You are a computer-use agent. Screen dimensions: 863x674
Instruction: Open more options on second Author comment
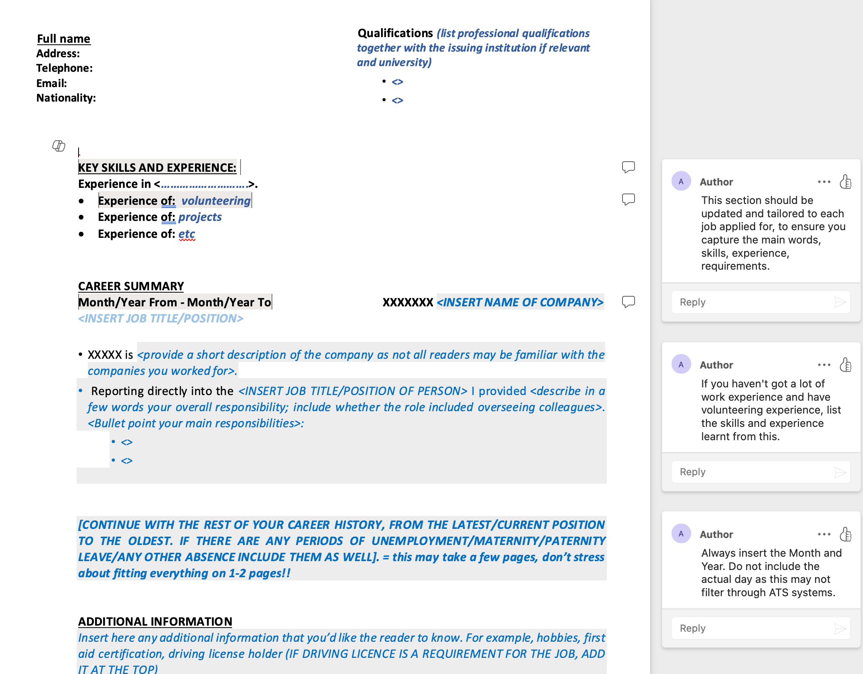point(824,365)
